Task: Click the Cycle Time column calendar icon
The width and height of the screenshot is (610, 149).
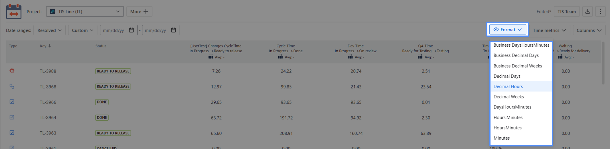Action: click(280, 57)
